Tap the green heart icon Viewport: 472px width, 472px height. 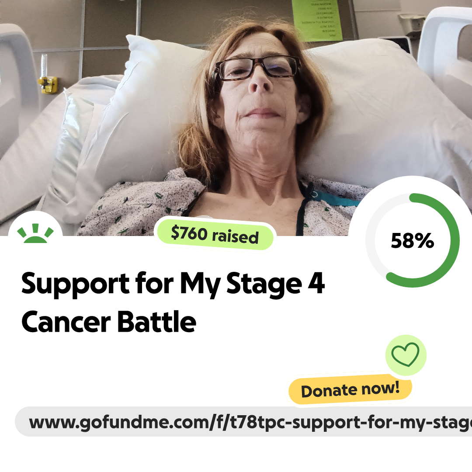(406, 355)
